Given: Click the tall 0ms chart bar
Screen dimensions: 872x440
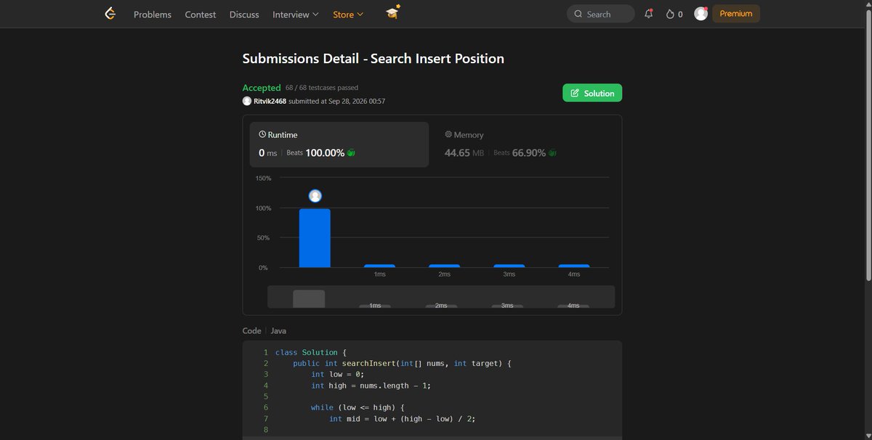Looking at the screenshot, I should pyautogui.click(x=315, y=238).
